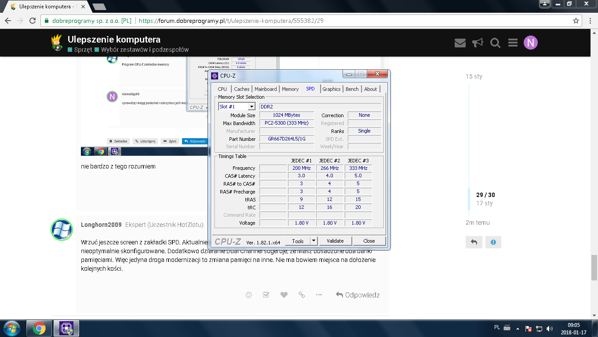Click the Max Bandwidth value PC2-5300
This screenshot has width=598, height=337.
[x=287, y=123]
